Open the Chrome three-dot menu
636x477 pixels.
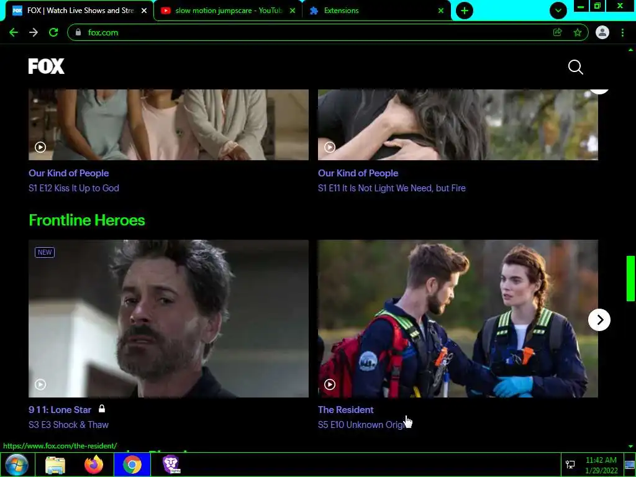tap(622, 32)
